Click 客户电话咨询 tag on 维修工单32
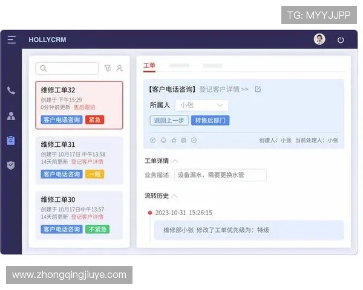363x290 pixels. 62,120
